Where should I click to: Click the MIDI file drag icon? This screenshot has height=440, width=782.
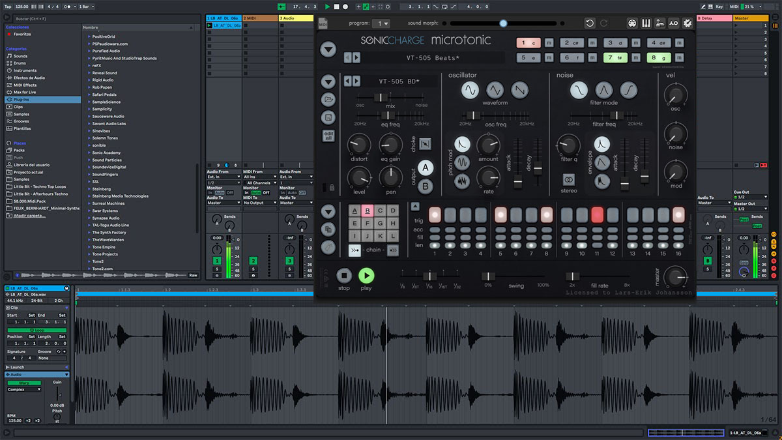coord(323,23)
